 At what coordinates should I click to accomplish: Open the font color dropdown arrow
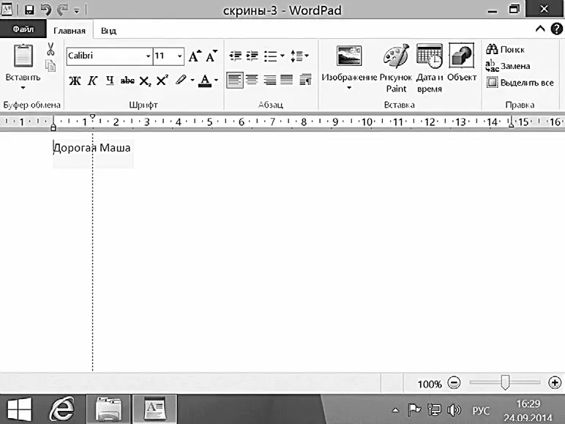coord(216,80)
